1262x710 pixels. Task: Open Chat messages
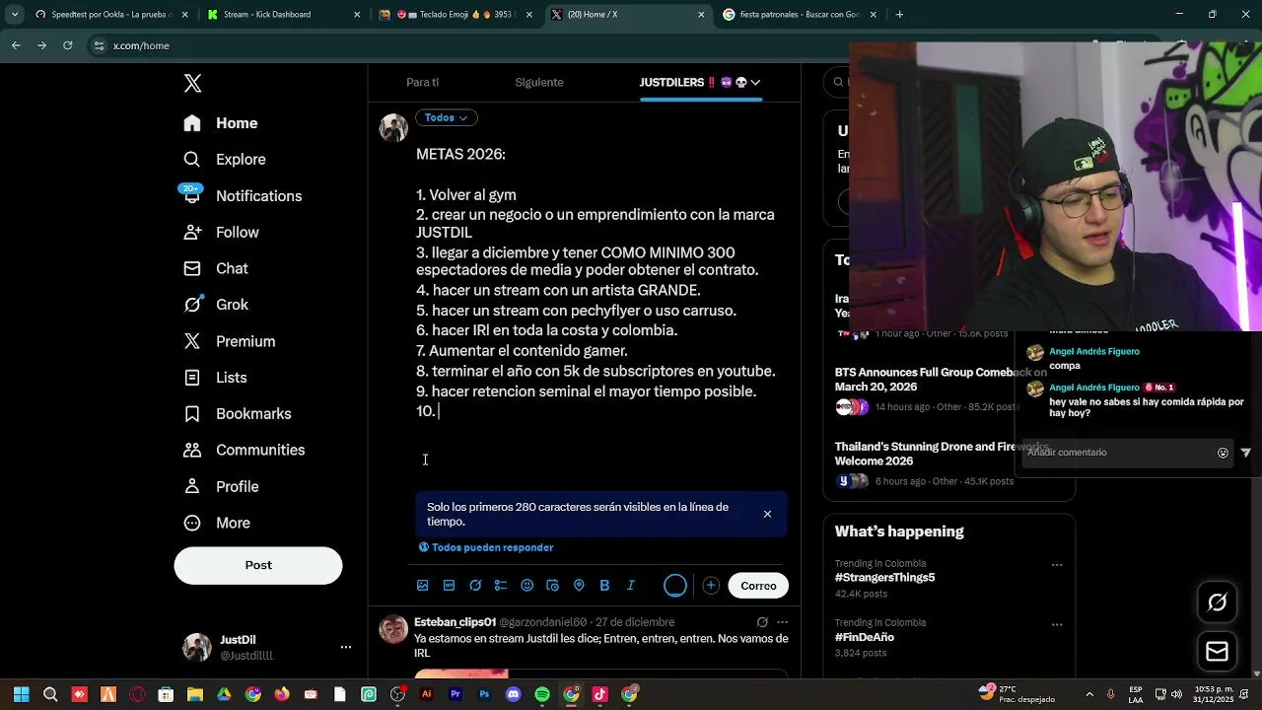(x=216, y=268)
